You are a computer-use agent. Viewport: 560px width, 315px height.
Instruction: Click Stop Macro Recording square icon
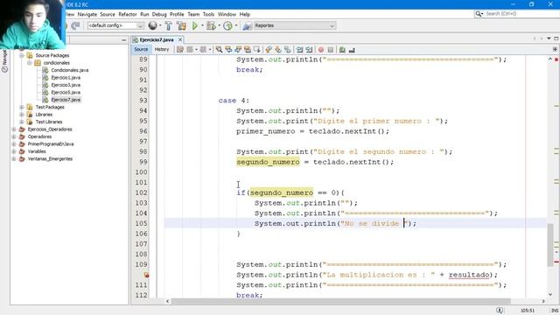pos(331,50)
